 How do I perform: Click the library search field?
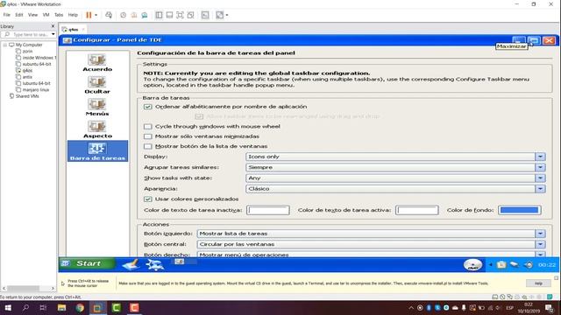29,34
